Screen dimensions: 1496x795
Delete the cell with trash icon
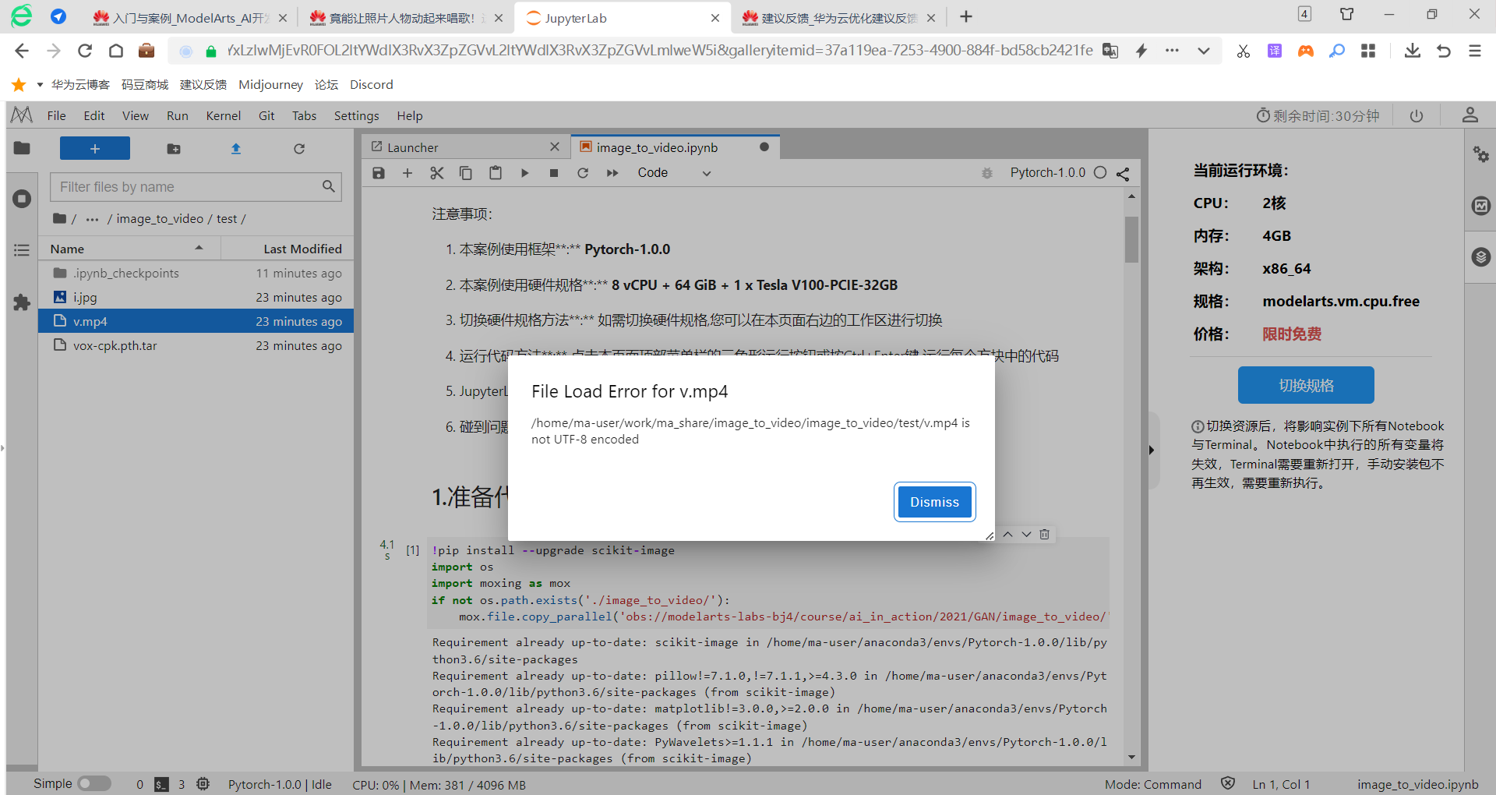click(x=1045, y=534)
